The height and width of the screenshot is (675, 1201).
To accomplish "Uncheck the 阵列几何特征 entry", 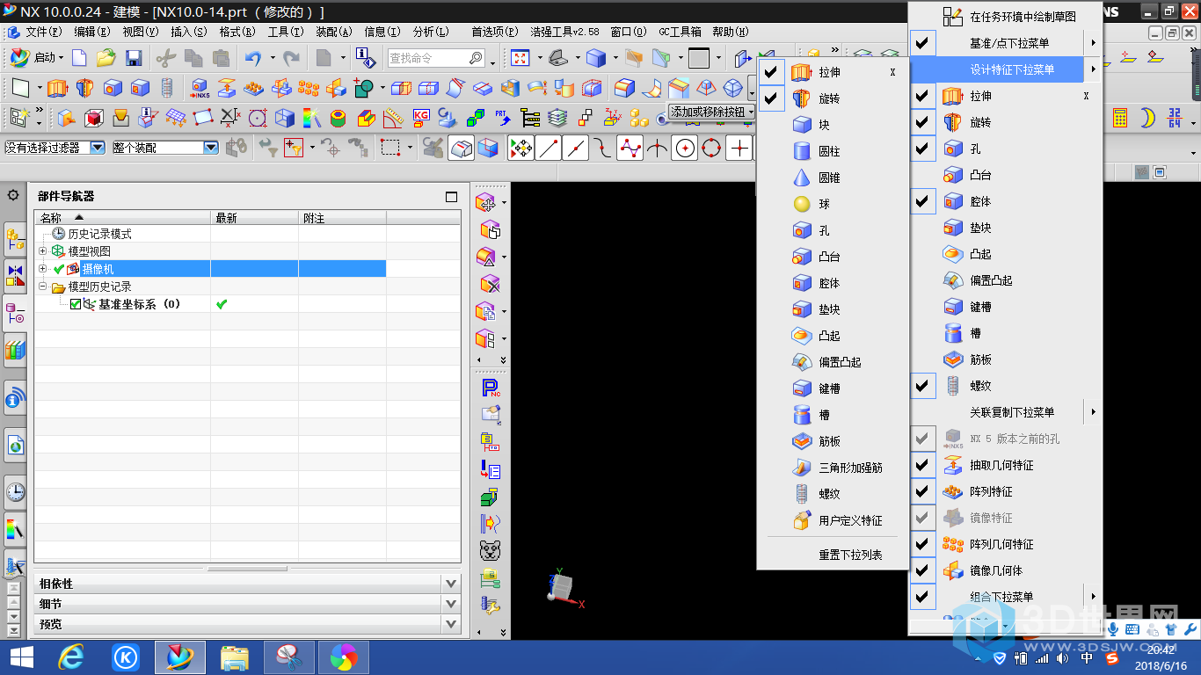I will (921, 544).
